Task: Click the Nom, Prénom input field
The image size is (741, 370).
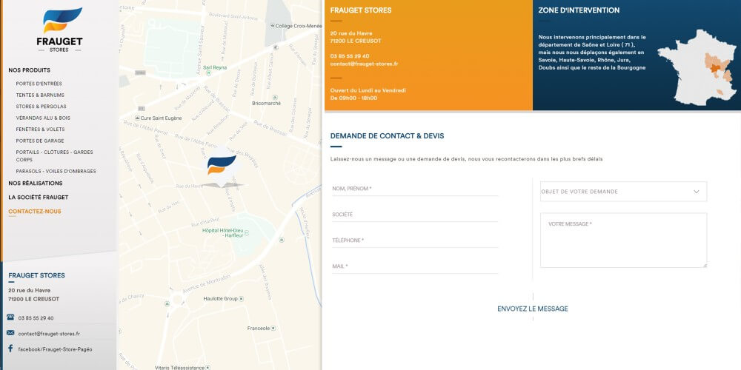Action: point(415,189)
